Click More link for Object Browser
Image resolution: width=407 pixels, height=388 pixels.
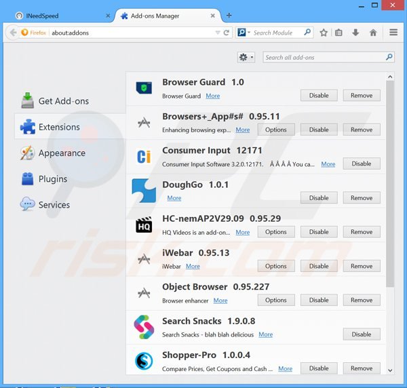click(x=220, y=300)
